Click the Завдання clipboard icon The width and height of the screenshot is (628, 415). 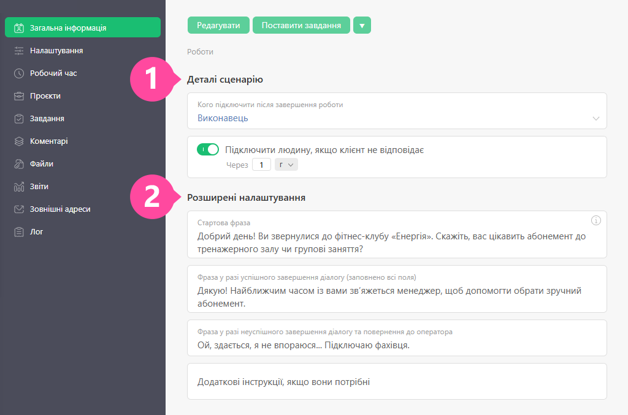pyautogui.click(x=19, y=119)
